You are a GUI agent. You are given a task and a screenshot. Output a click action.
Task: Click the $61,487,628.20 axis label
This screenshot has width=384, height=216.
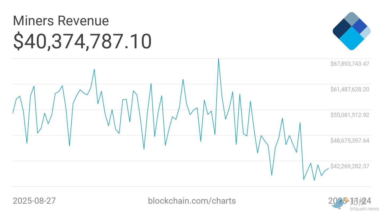[x=350, y=89]
